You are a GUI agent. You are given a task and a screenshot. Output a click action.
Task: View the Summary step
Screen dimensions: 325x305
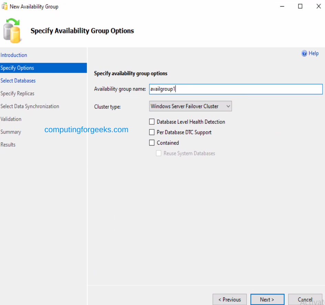tap(11, 132)
